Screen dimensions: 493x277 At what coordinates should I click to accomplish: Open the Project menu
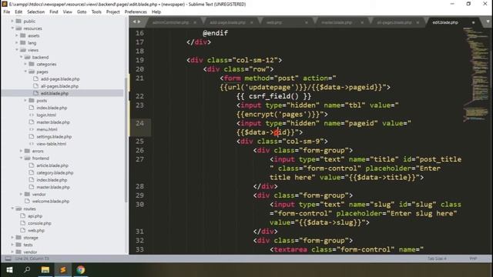(x=113, y=12)
